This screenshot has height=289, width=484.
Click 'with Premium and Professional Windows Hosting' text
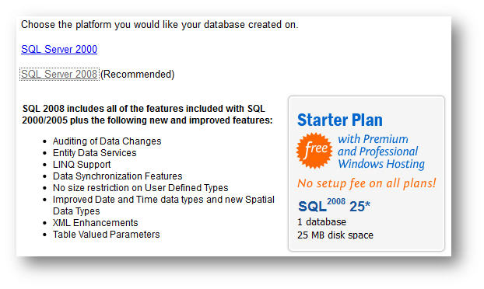[x=381, y=151]
